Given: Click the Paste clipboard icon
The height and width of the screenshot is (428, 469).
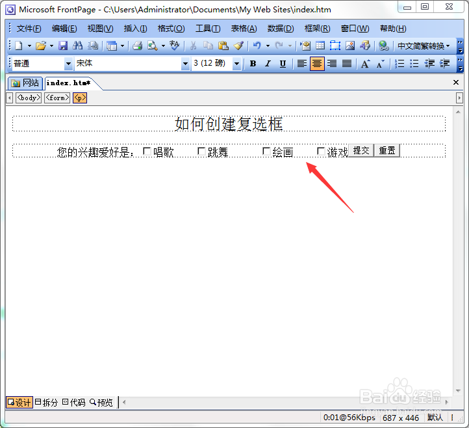Looking at the screenshot, I should [x=223, y=46].
